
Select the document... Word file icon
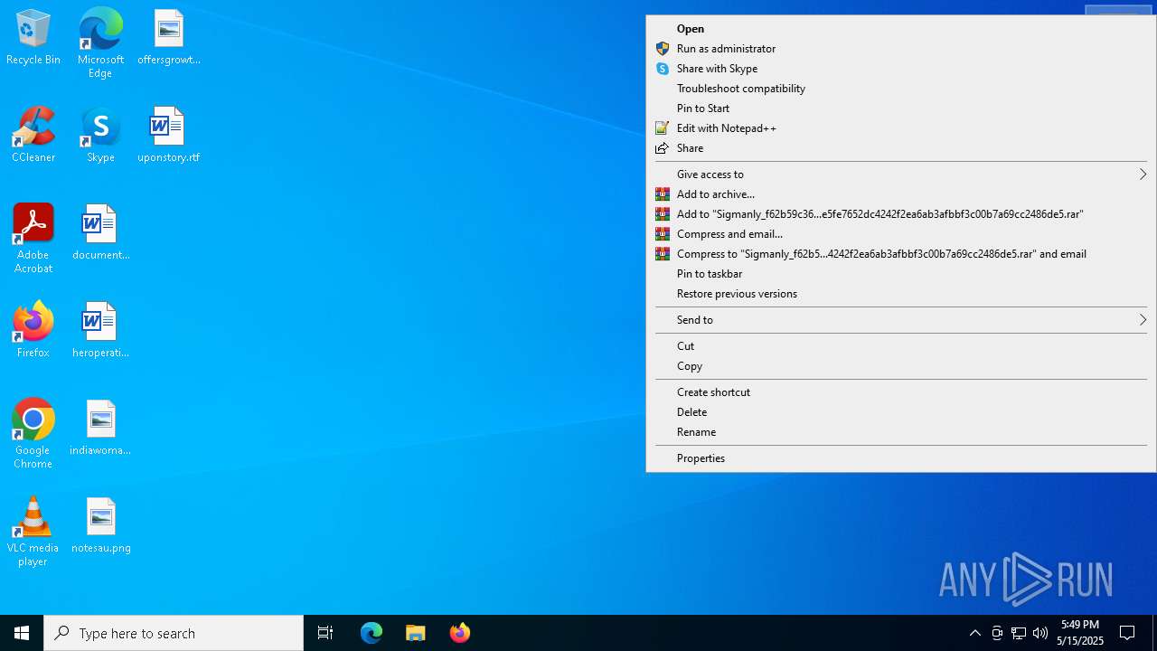100,233
